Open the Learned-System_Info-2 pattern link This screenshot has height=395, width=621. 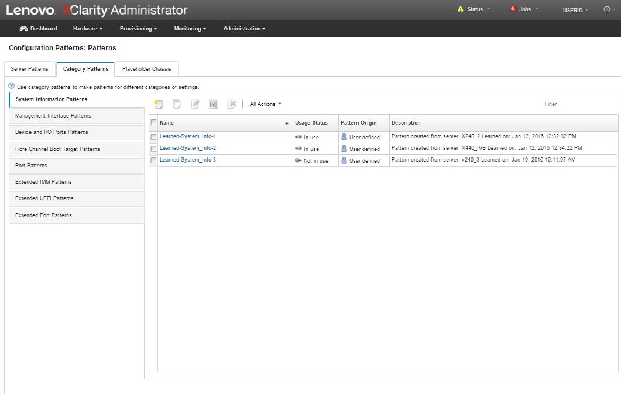click(x=188, y=148)
